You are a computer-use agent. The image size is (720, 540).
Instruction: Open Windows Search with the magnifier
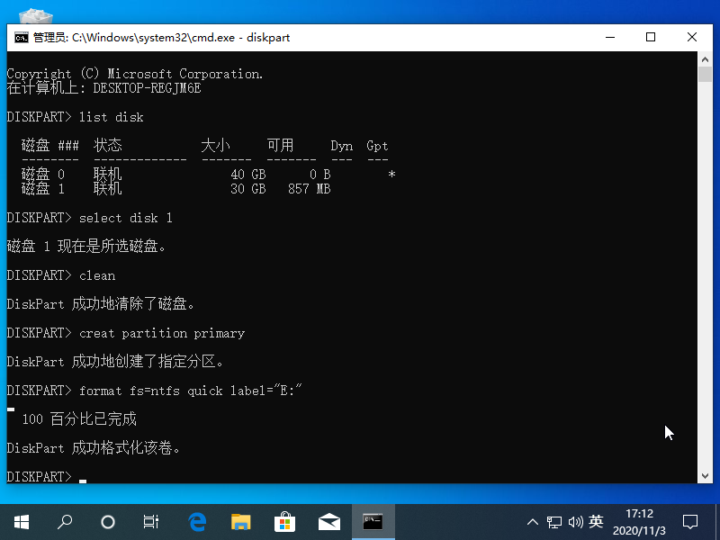point(64,522)
